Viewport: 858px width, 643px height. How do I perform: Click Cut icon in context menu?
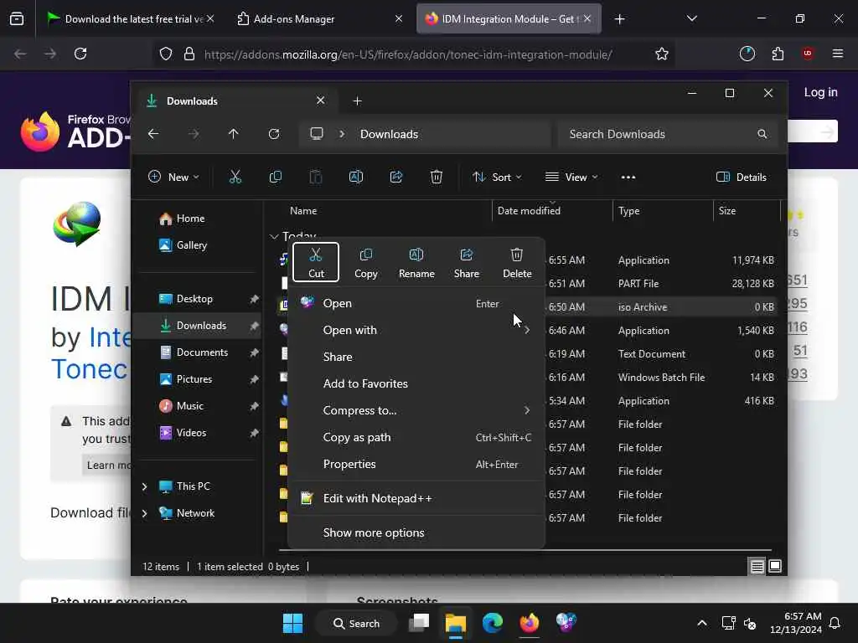(316, 262)
